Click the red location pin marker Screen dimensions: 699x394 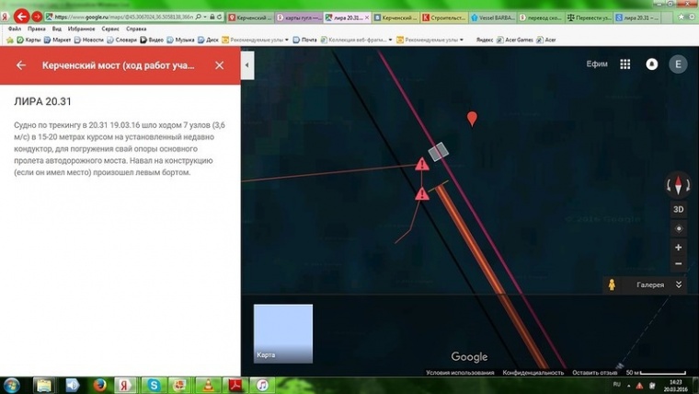473,119
